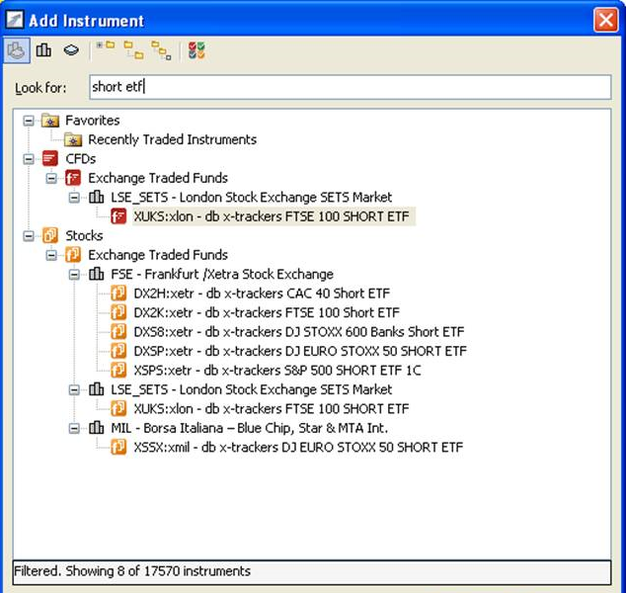Click status text 'Filtered. Showing 8 of 17570 instruments'
627x593 pixels.
coord(132,571)
